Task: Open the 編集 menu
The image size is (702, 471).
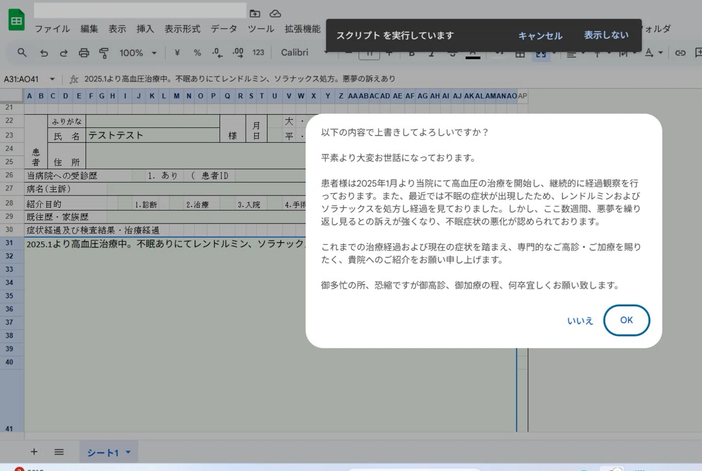Action: click(89, 29)
